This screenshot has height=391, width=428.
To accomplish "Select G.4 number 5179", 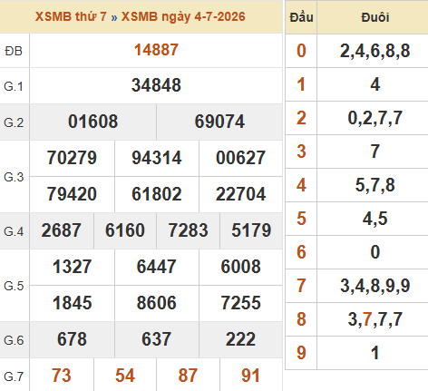I will click(251, 230).
